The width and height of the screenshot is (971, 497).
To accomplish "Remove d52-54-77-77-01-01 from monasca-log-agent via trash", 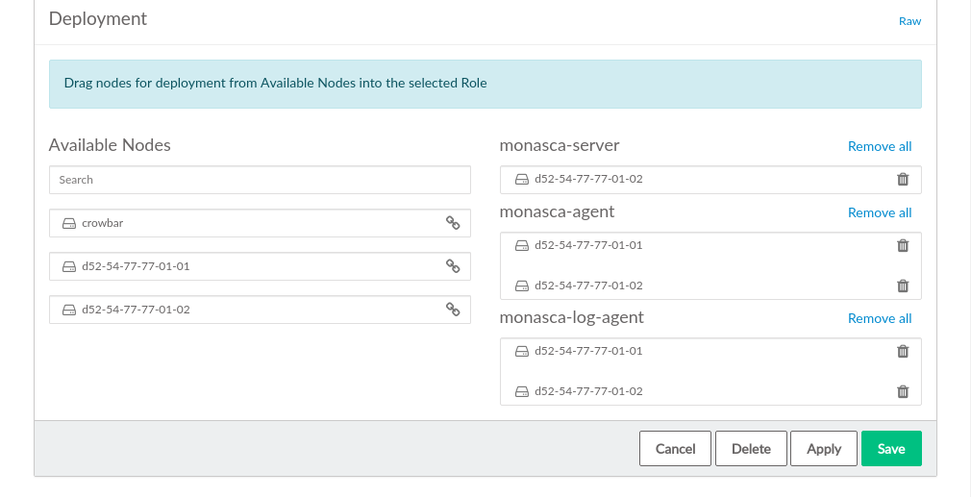I will (903, 351).
